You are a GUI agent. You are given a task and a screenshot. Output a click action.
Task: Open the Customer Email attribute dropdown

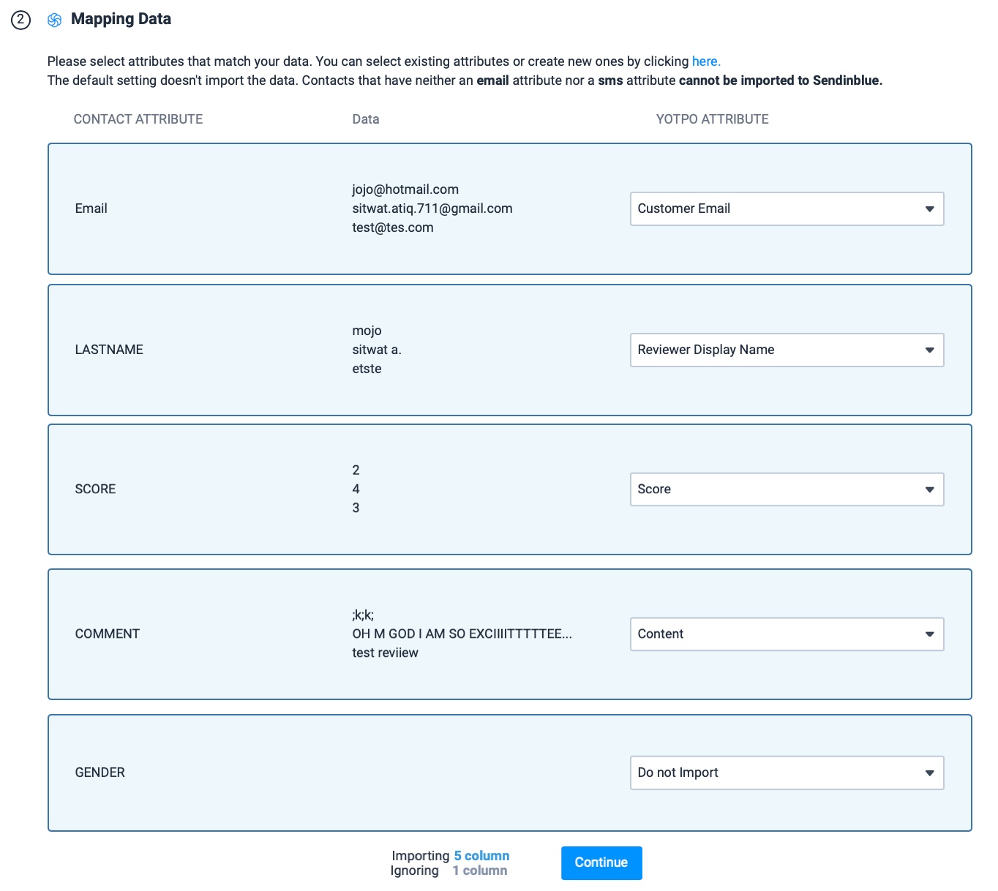point(787,208)
